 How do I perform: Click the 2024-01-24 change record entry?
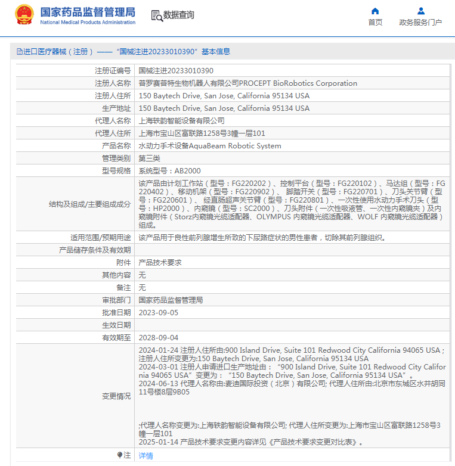tap(292, 354)
